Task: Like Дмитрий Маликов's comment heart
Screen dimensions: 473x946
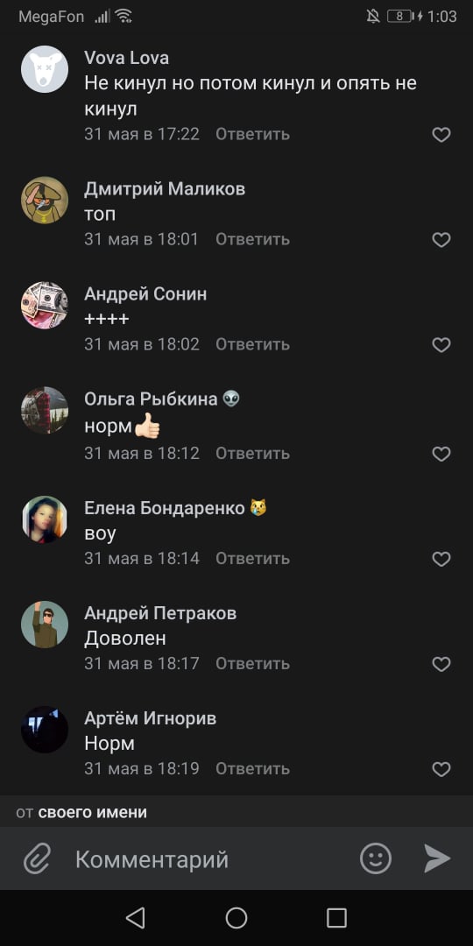Action: 441,240
